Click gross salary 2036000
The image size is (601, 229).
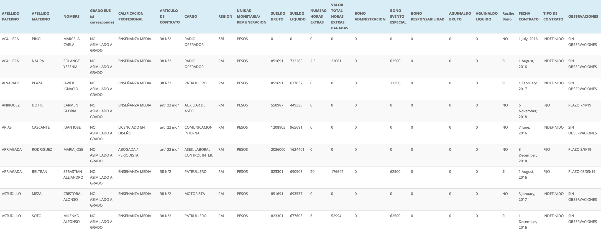coord(278,149)
